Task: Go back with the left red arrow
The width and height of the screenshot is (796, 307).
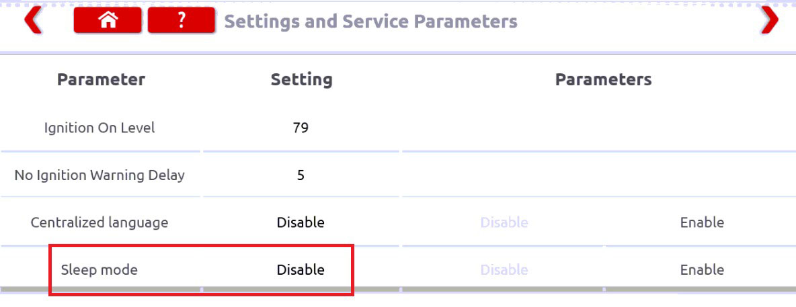Action: pyautogui.click(x=33, y=21)
